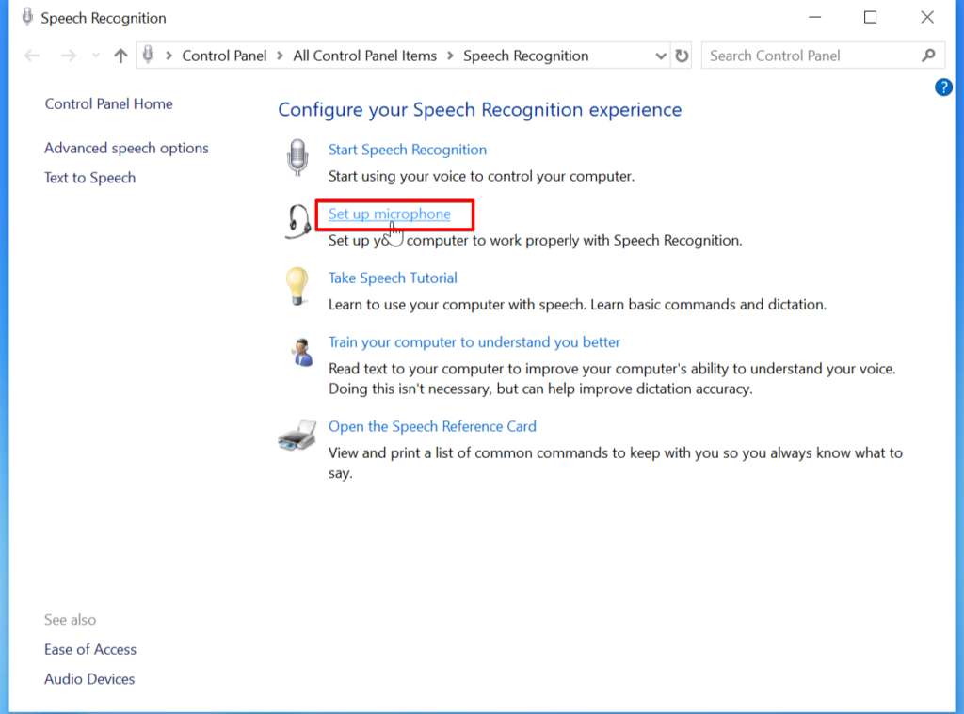Image resolution: width=964 pixels, height=714 pixels.
Task: Open Text to Speech settings
Action: (x=89, y=178)
